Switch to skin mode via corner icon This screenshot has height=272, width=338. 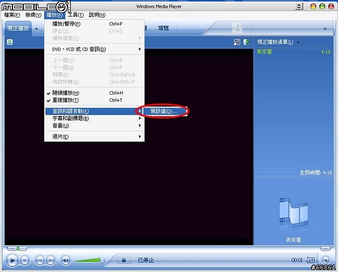(326, 260)
